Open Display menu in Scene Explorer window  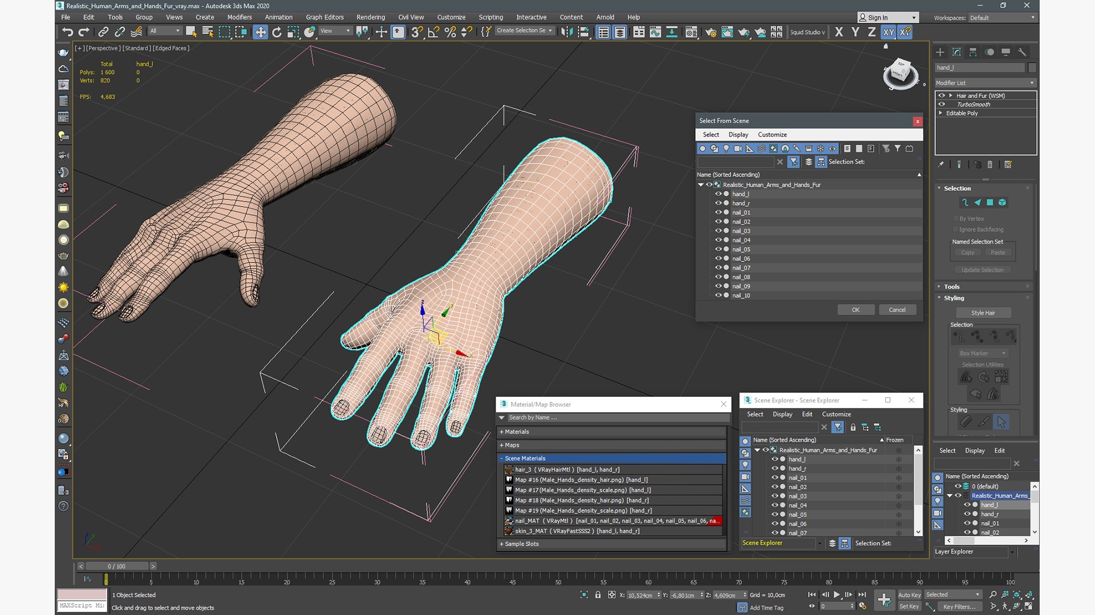click(x=782, y=414)
